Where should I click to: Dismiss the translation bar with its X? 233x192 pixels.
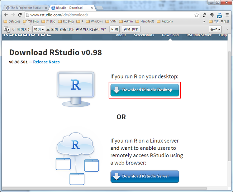click(227, 29)
